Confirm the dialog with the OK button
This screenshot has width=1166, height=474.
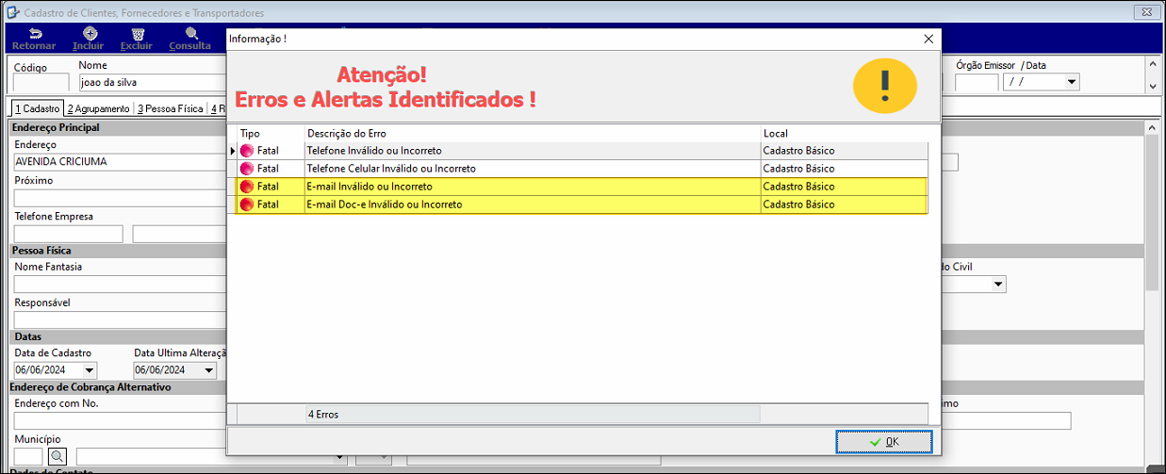point(884,441)
